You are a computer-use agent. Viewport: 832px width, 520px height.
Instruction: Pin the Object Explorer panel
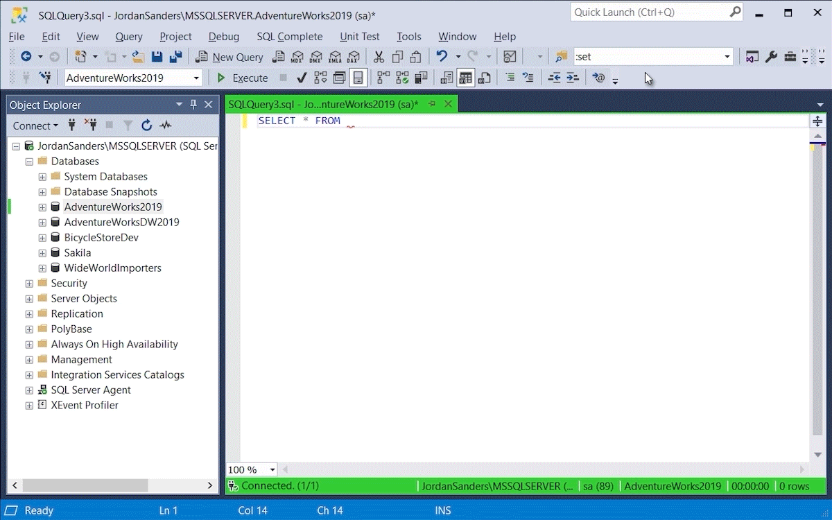pyautogui.click(x=193, y=105)
